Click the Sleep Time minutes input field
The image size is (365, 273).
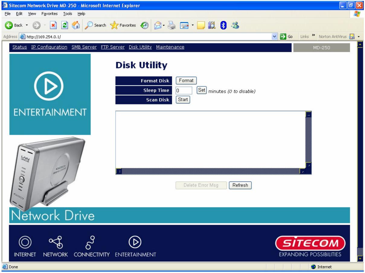(x=184, y=90)
